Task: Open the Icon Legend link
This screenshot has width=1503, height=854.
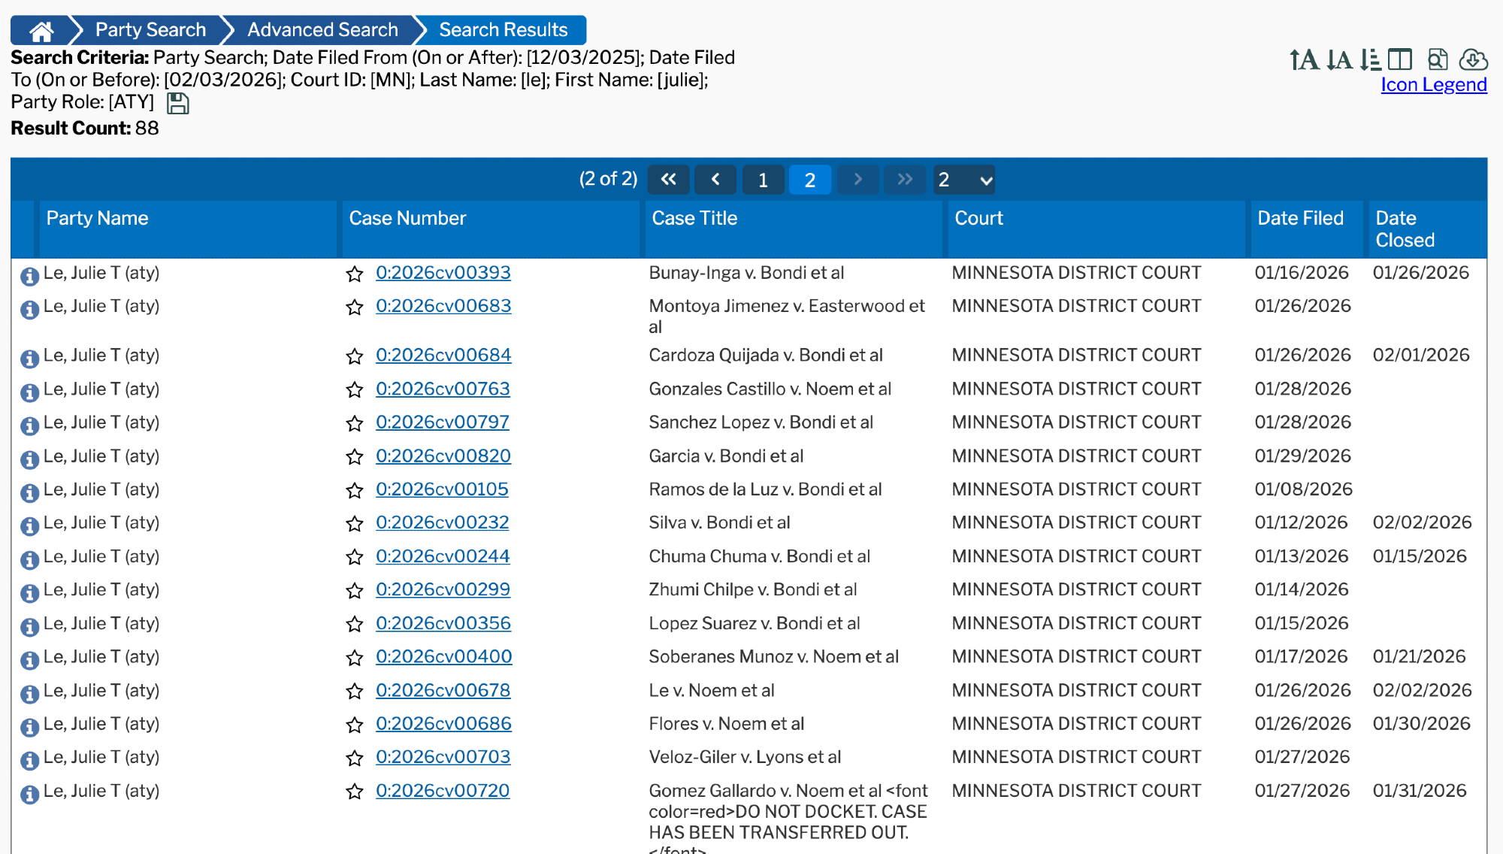Action: [1433, 85]
